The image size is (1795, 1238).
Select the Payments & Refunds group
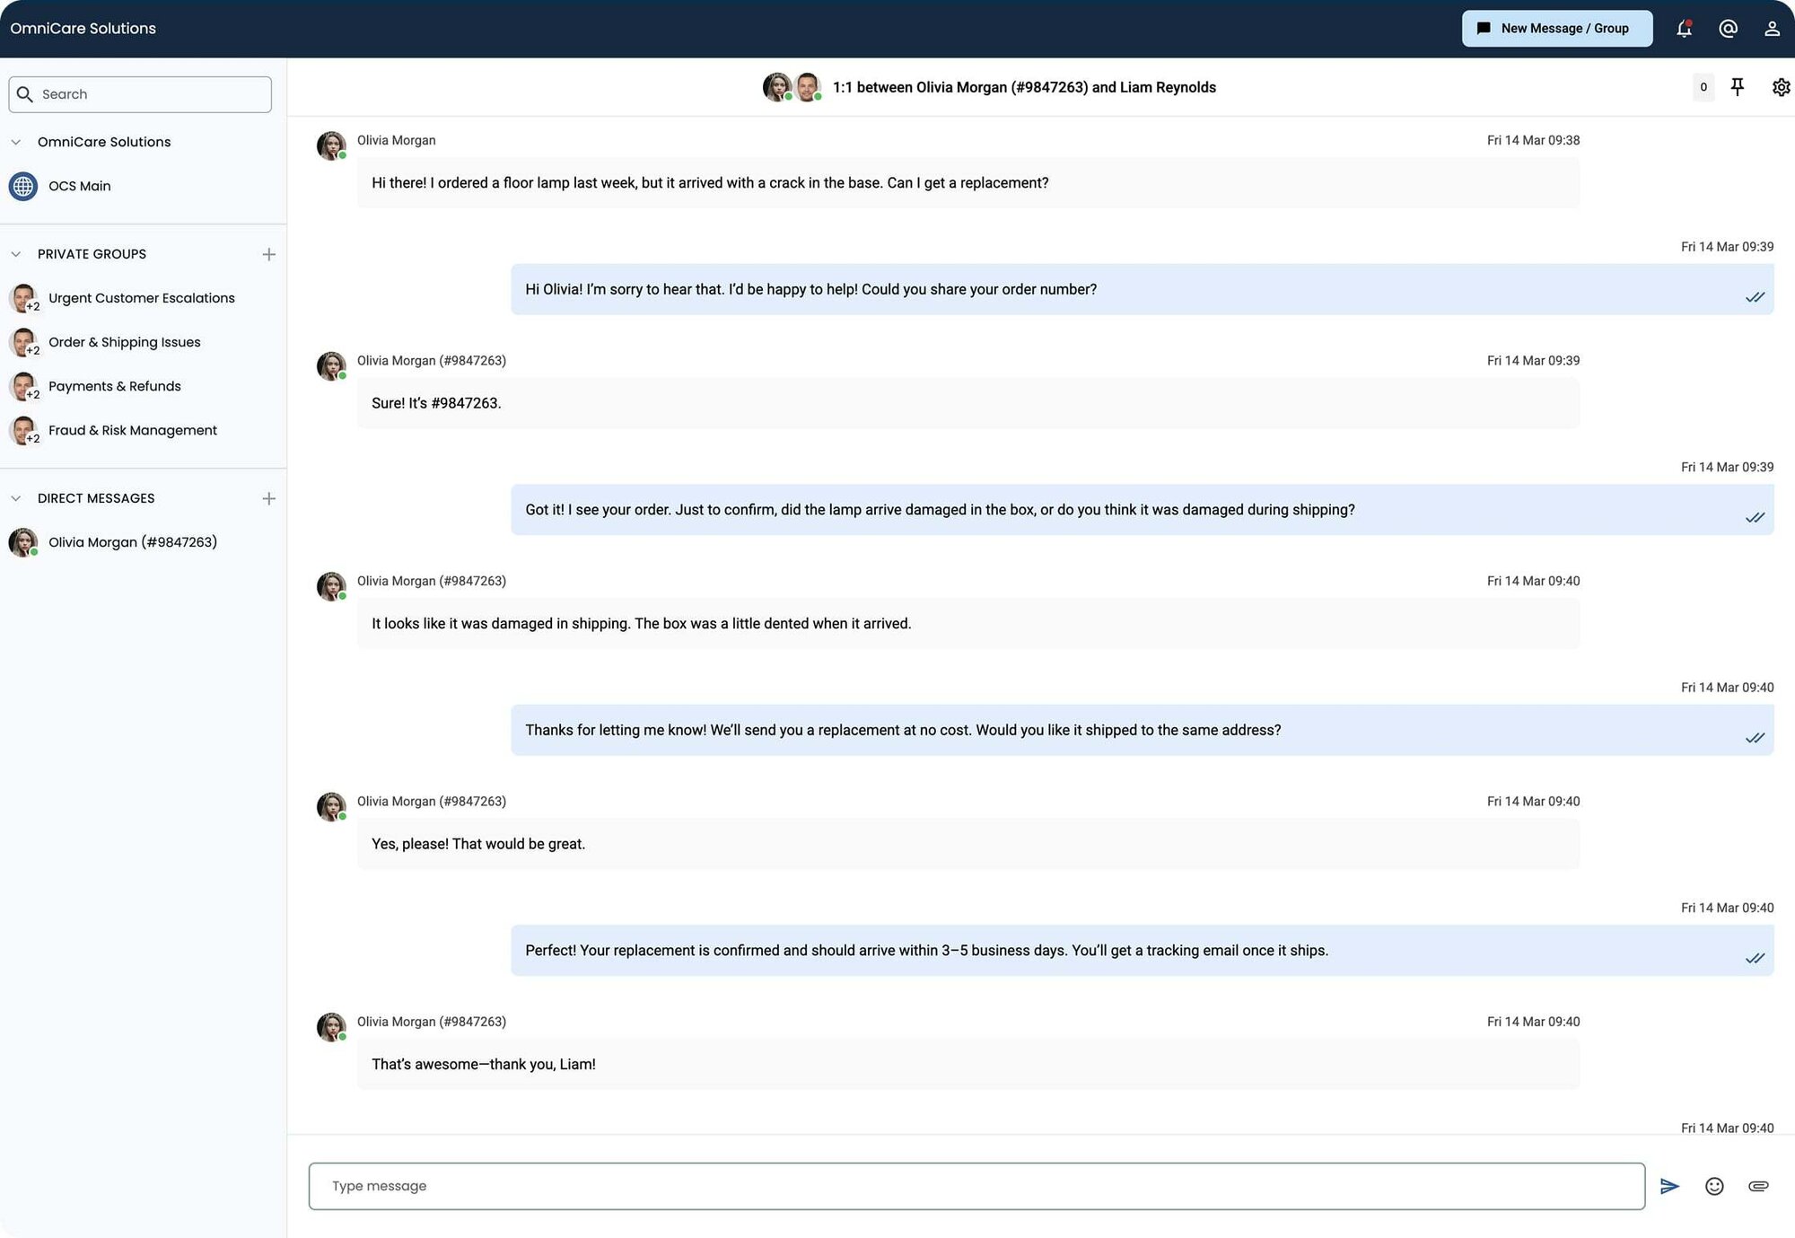115,386
